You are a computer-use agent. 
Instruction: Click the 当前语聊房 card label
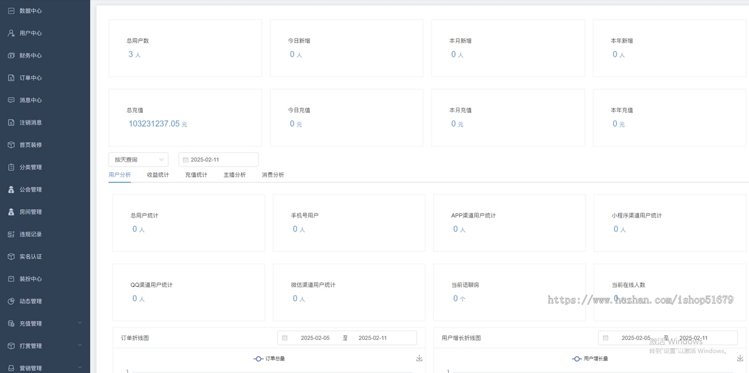[466, 285]
